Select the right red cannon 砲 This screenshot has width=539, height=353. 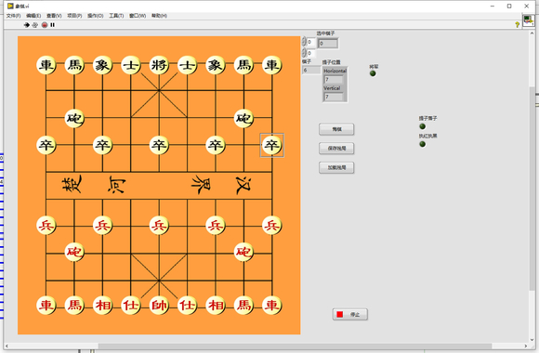pyautogui.click(x=243, y=252)
